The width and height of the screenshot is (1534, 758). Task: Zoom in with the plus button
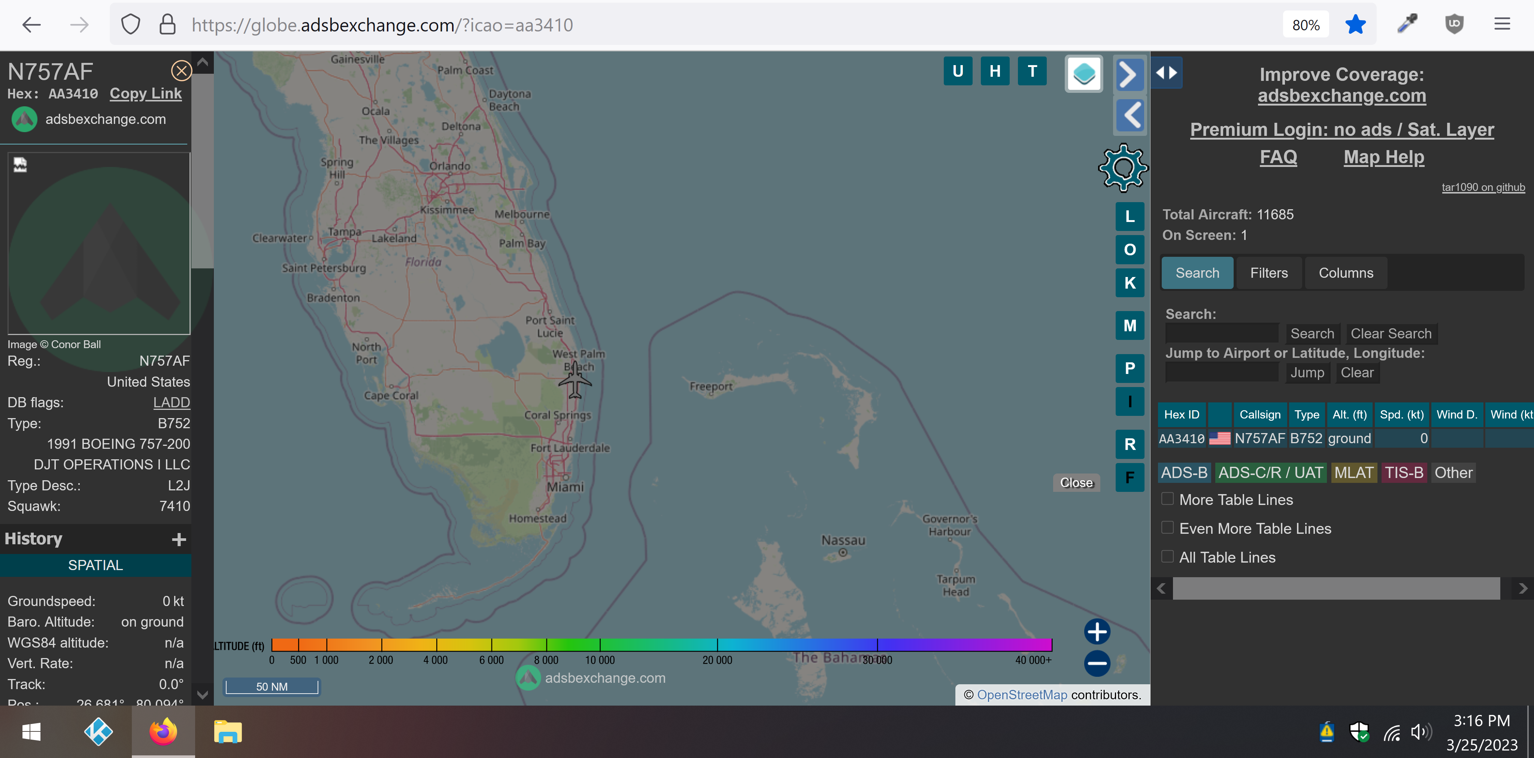pyautogui.click(x=1097, y=632)
